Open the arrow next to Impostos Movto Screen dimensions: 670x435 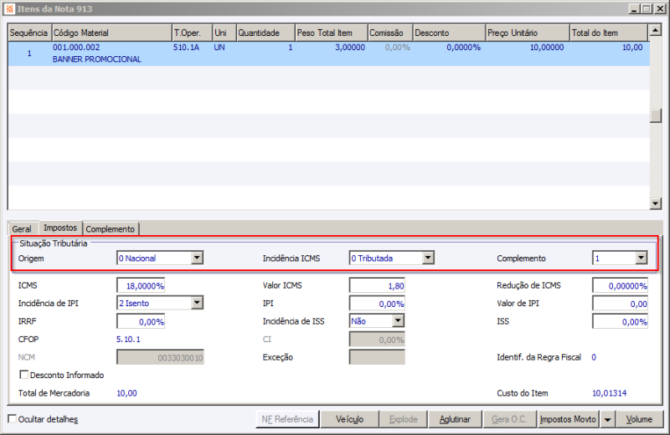(x=607, y=419)
